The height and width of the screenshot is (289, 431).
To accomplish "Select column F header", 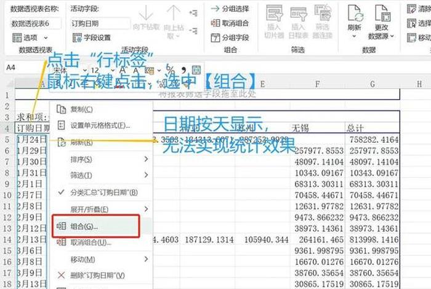I will (x=318, y=84).
